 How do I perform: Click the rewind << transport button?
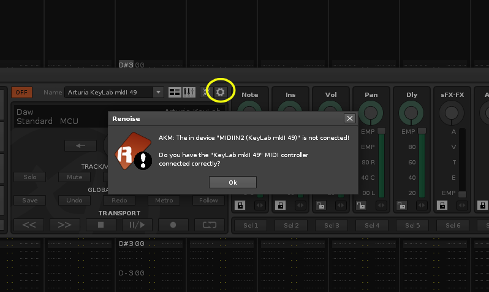tap(29, 225)
